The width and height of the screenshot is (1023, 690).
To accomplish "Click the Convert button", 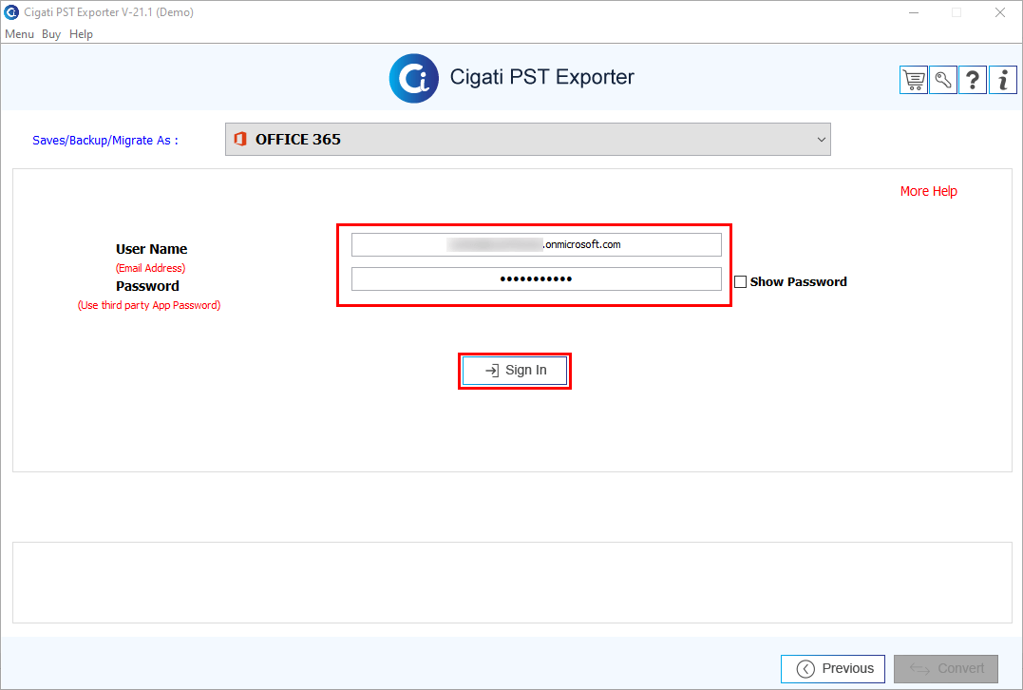I will (946, 668).
